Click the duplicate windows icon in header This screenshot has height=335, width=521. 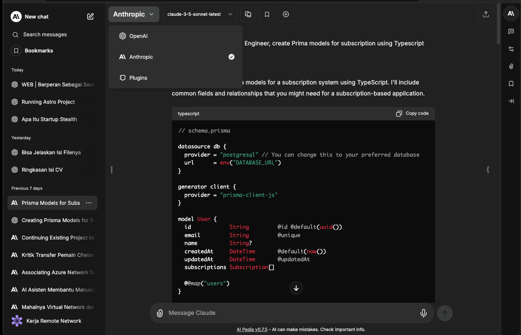pos(248,14)
